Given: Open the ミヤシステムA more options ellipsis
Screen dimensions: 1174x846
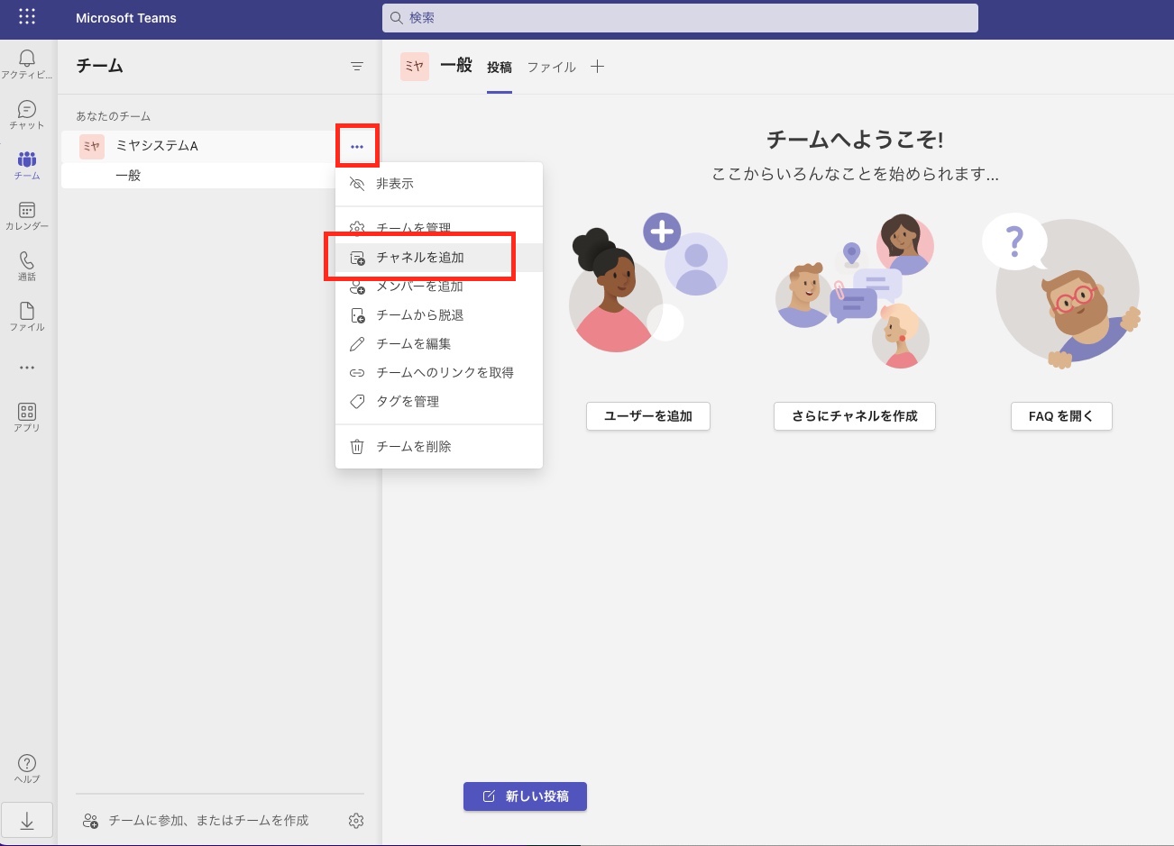Looking at the screenshot, I should [x=357, y=146].
